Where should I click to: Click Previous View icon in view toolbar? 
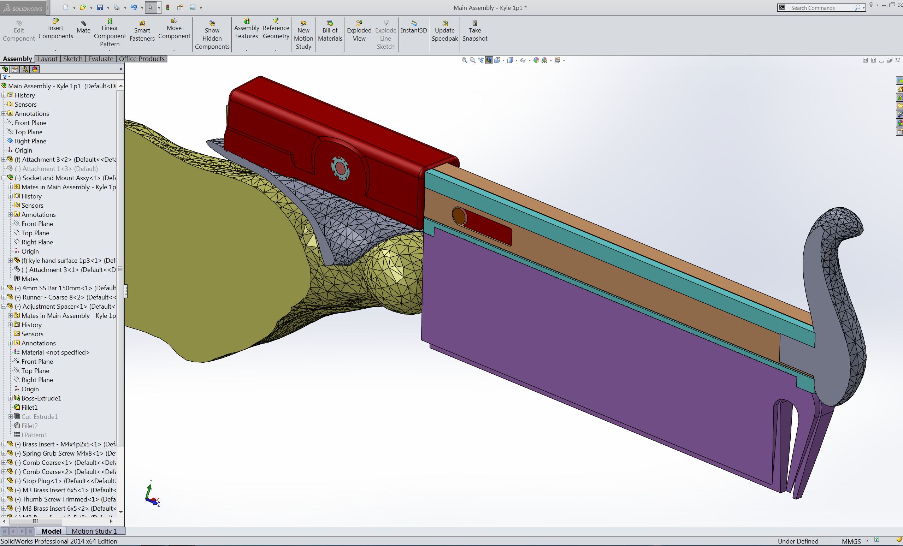click(481, 60)
